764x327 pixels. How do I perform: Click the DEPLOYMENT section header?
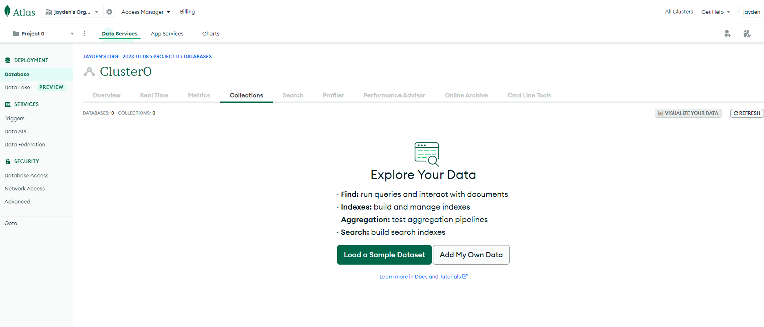[x=31, y=60]
